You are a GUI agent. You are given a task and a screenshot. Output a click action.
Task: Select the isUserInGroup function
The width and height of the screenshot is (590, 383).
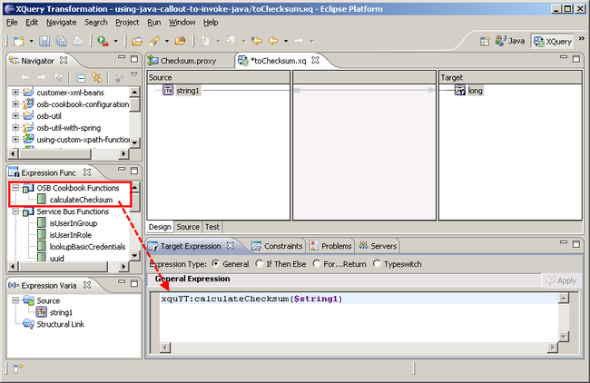[x=74, y=223]
